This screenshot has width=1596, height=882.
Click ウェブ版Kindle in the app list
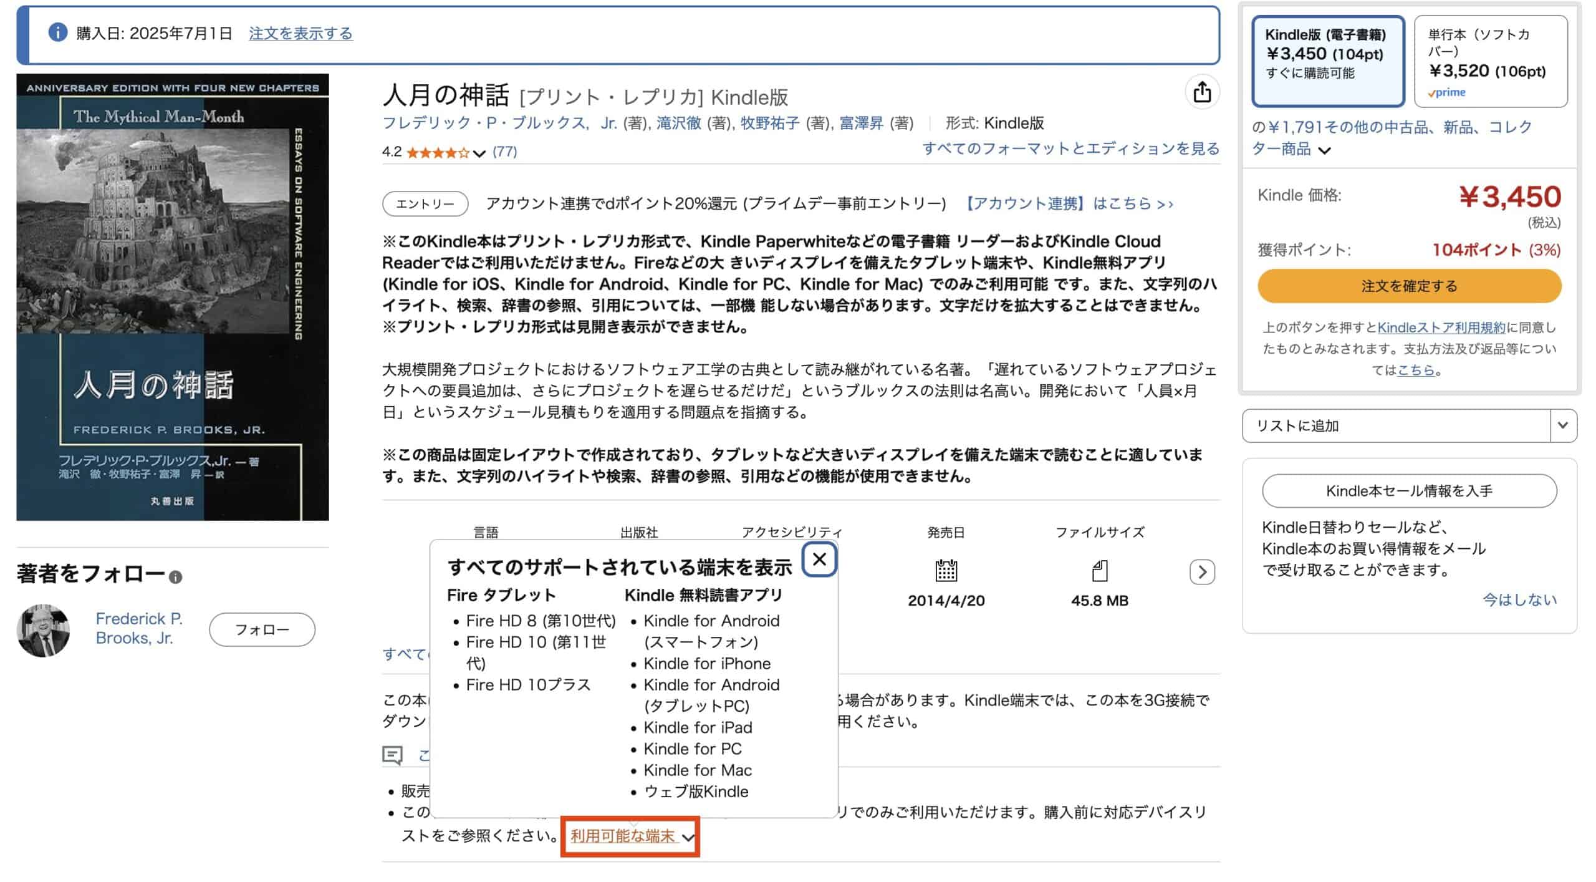[x=696, y=791]
